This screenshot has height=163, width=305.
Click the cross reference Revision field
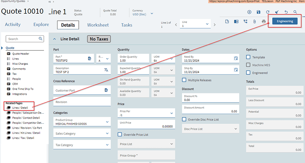(x=82, y=102)
